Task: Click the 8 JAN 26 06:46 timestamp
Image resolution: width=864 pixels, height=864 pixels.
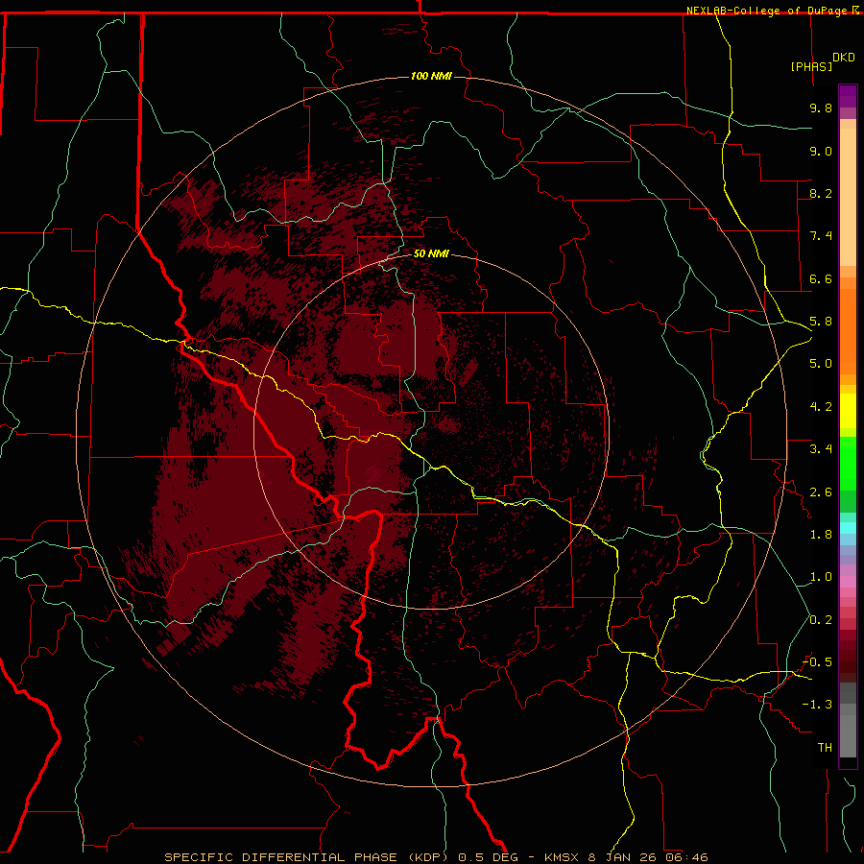Action: [649, 857]
